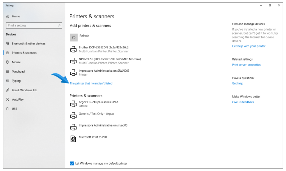The height and width of the screenshot is (171, 286).
Task: Click the Give us feedback link
Action: pyautogui.click(x=243, y=102)
